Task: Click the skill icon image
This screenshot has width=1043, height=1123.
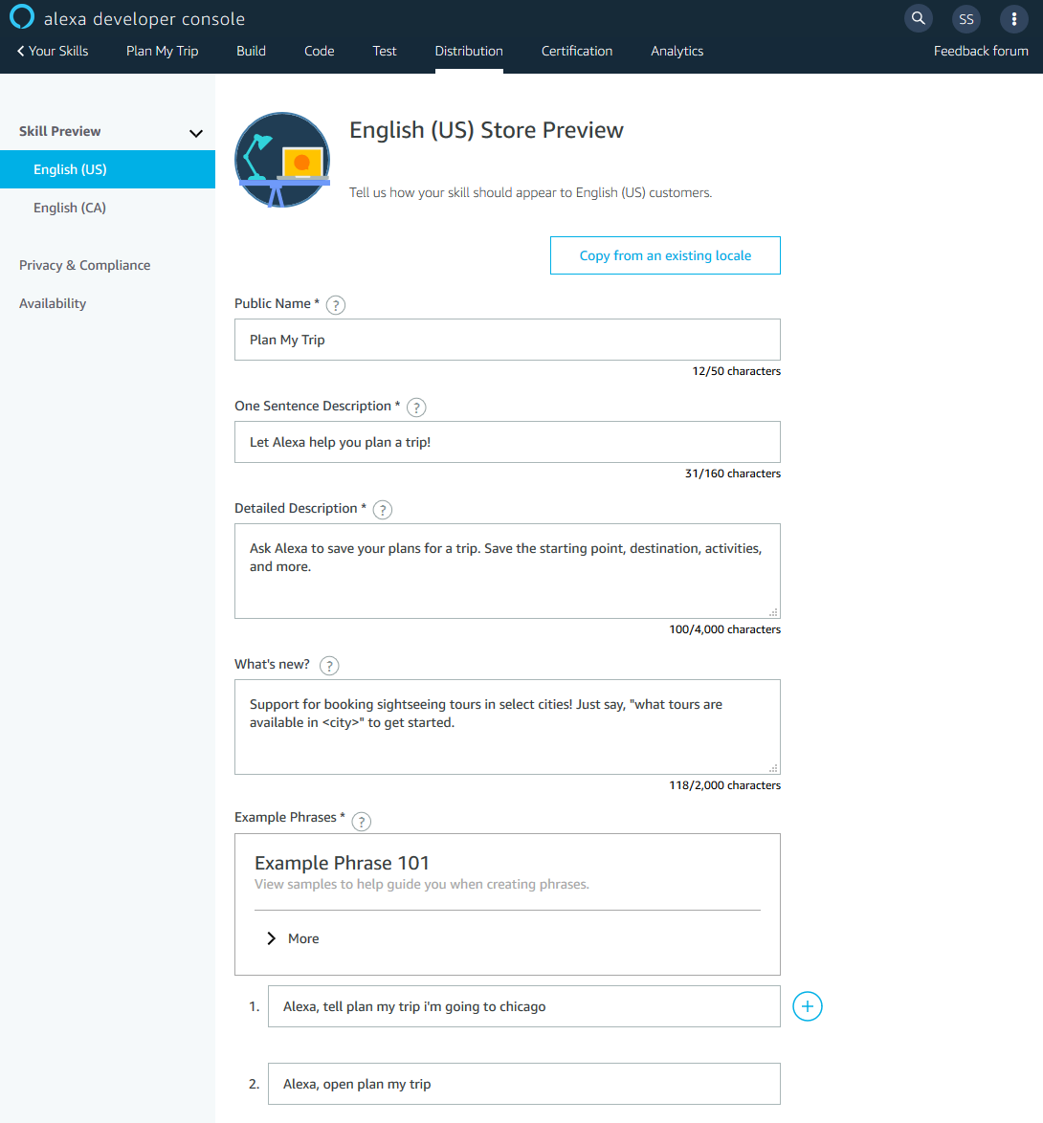Action: (282, 159)
